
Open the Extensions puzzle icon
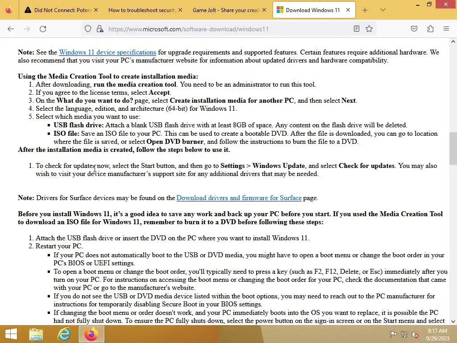(430, 29)
